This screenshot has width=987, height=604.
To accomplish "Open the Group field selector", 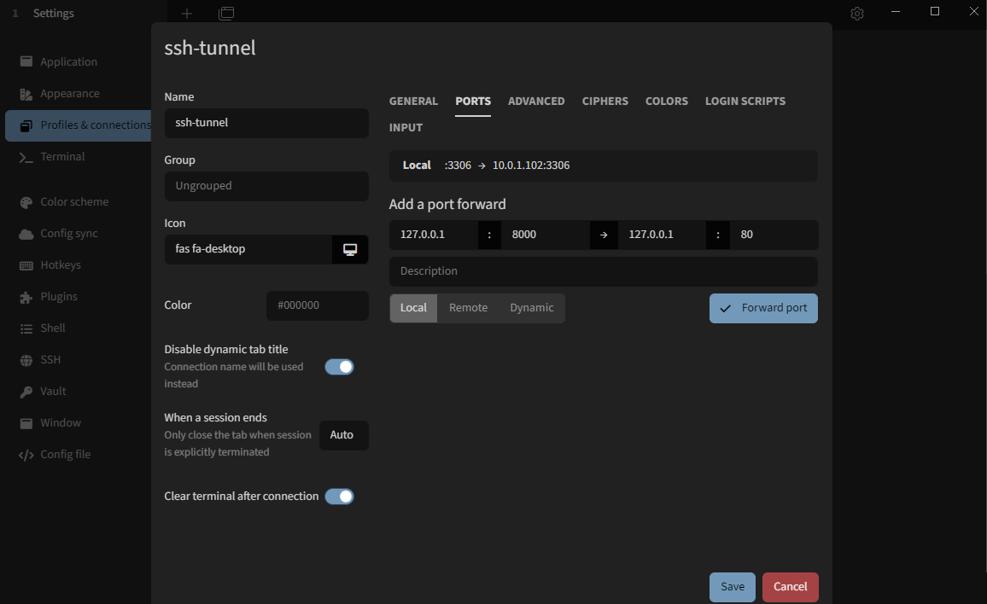I will click(266, 186).
